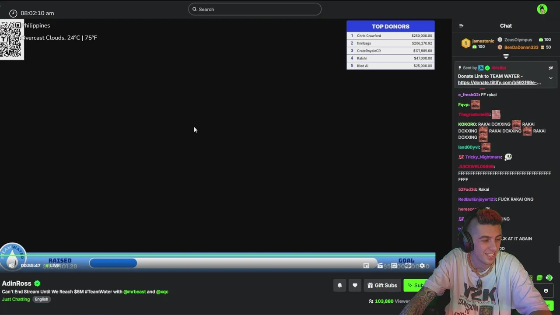Image resolution: width=560 pixels, height=315 pixels.
Task: Click jamestonic in the gift leaderboard
Action: click(483, 41)
